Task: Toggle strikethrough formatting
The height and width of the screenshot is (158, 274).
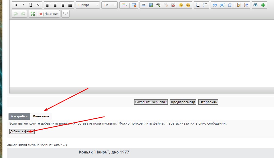Action: point(38,5)
